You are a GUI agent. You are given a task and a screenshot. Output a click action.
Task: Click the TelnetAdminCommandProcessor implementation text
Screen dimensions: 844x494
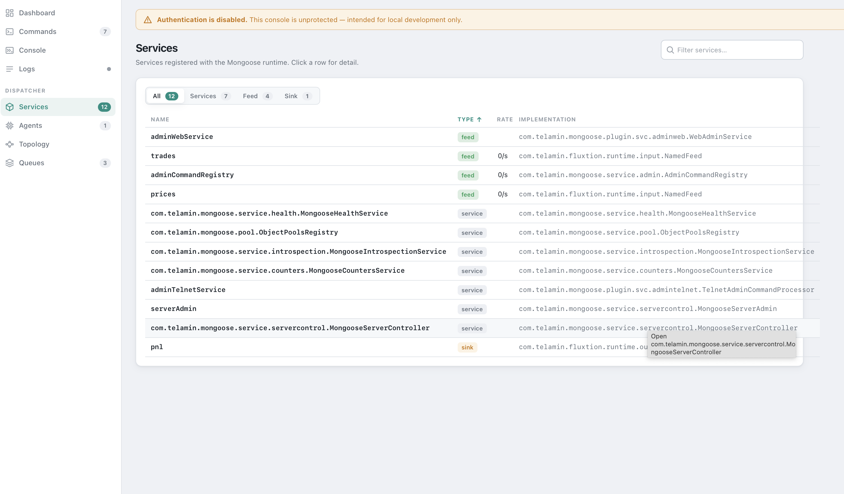(x=667, y=290)
